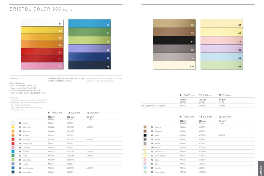Click the 'giallo oro' color name
Image resolution: width=264 pixels, height=176 pixels.
[26, 131]
